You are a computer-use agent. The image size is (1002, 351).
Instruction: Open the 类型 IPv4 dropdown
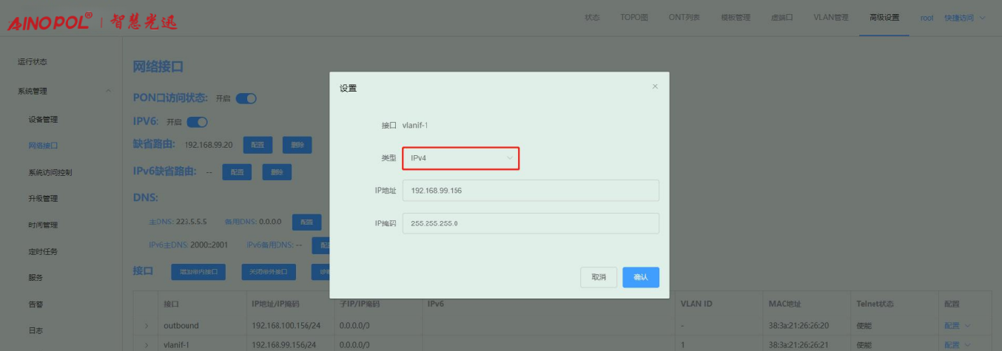460,158
